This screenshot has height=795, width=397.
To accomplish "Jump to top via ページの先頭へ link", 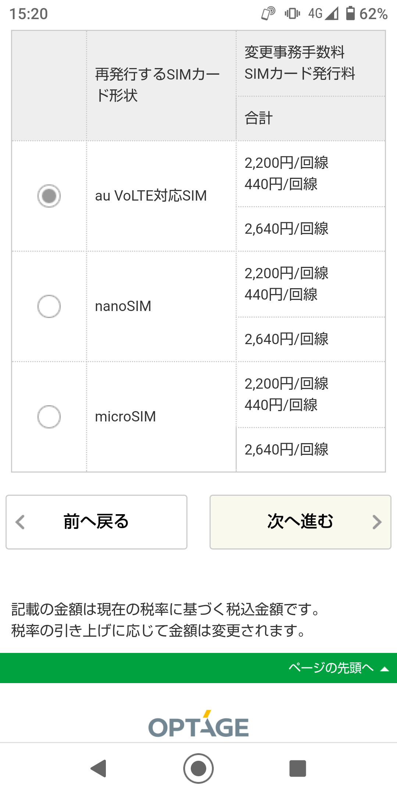I will pos(331,668).
